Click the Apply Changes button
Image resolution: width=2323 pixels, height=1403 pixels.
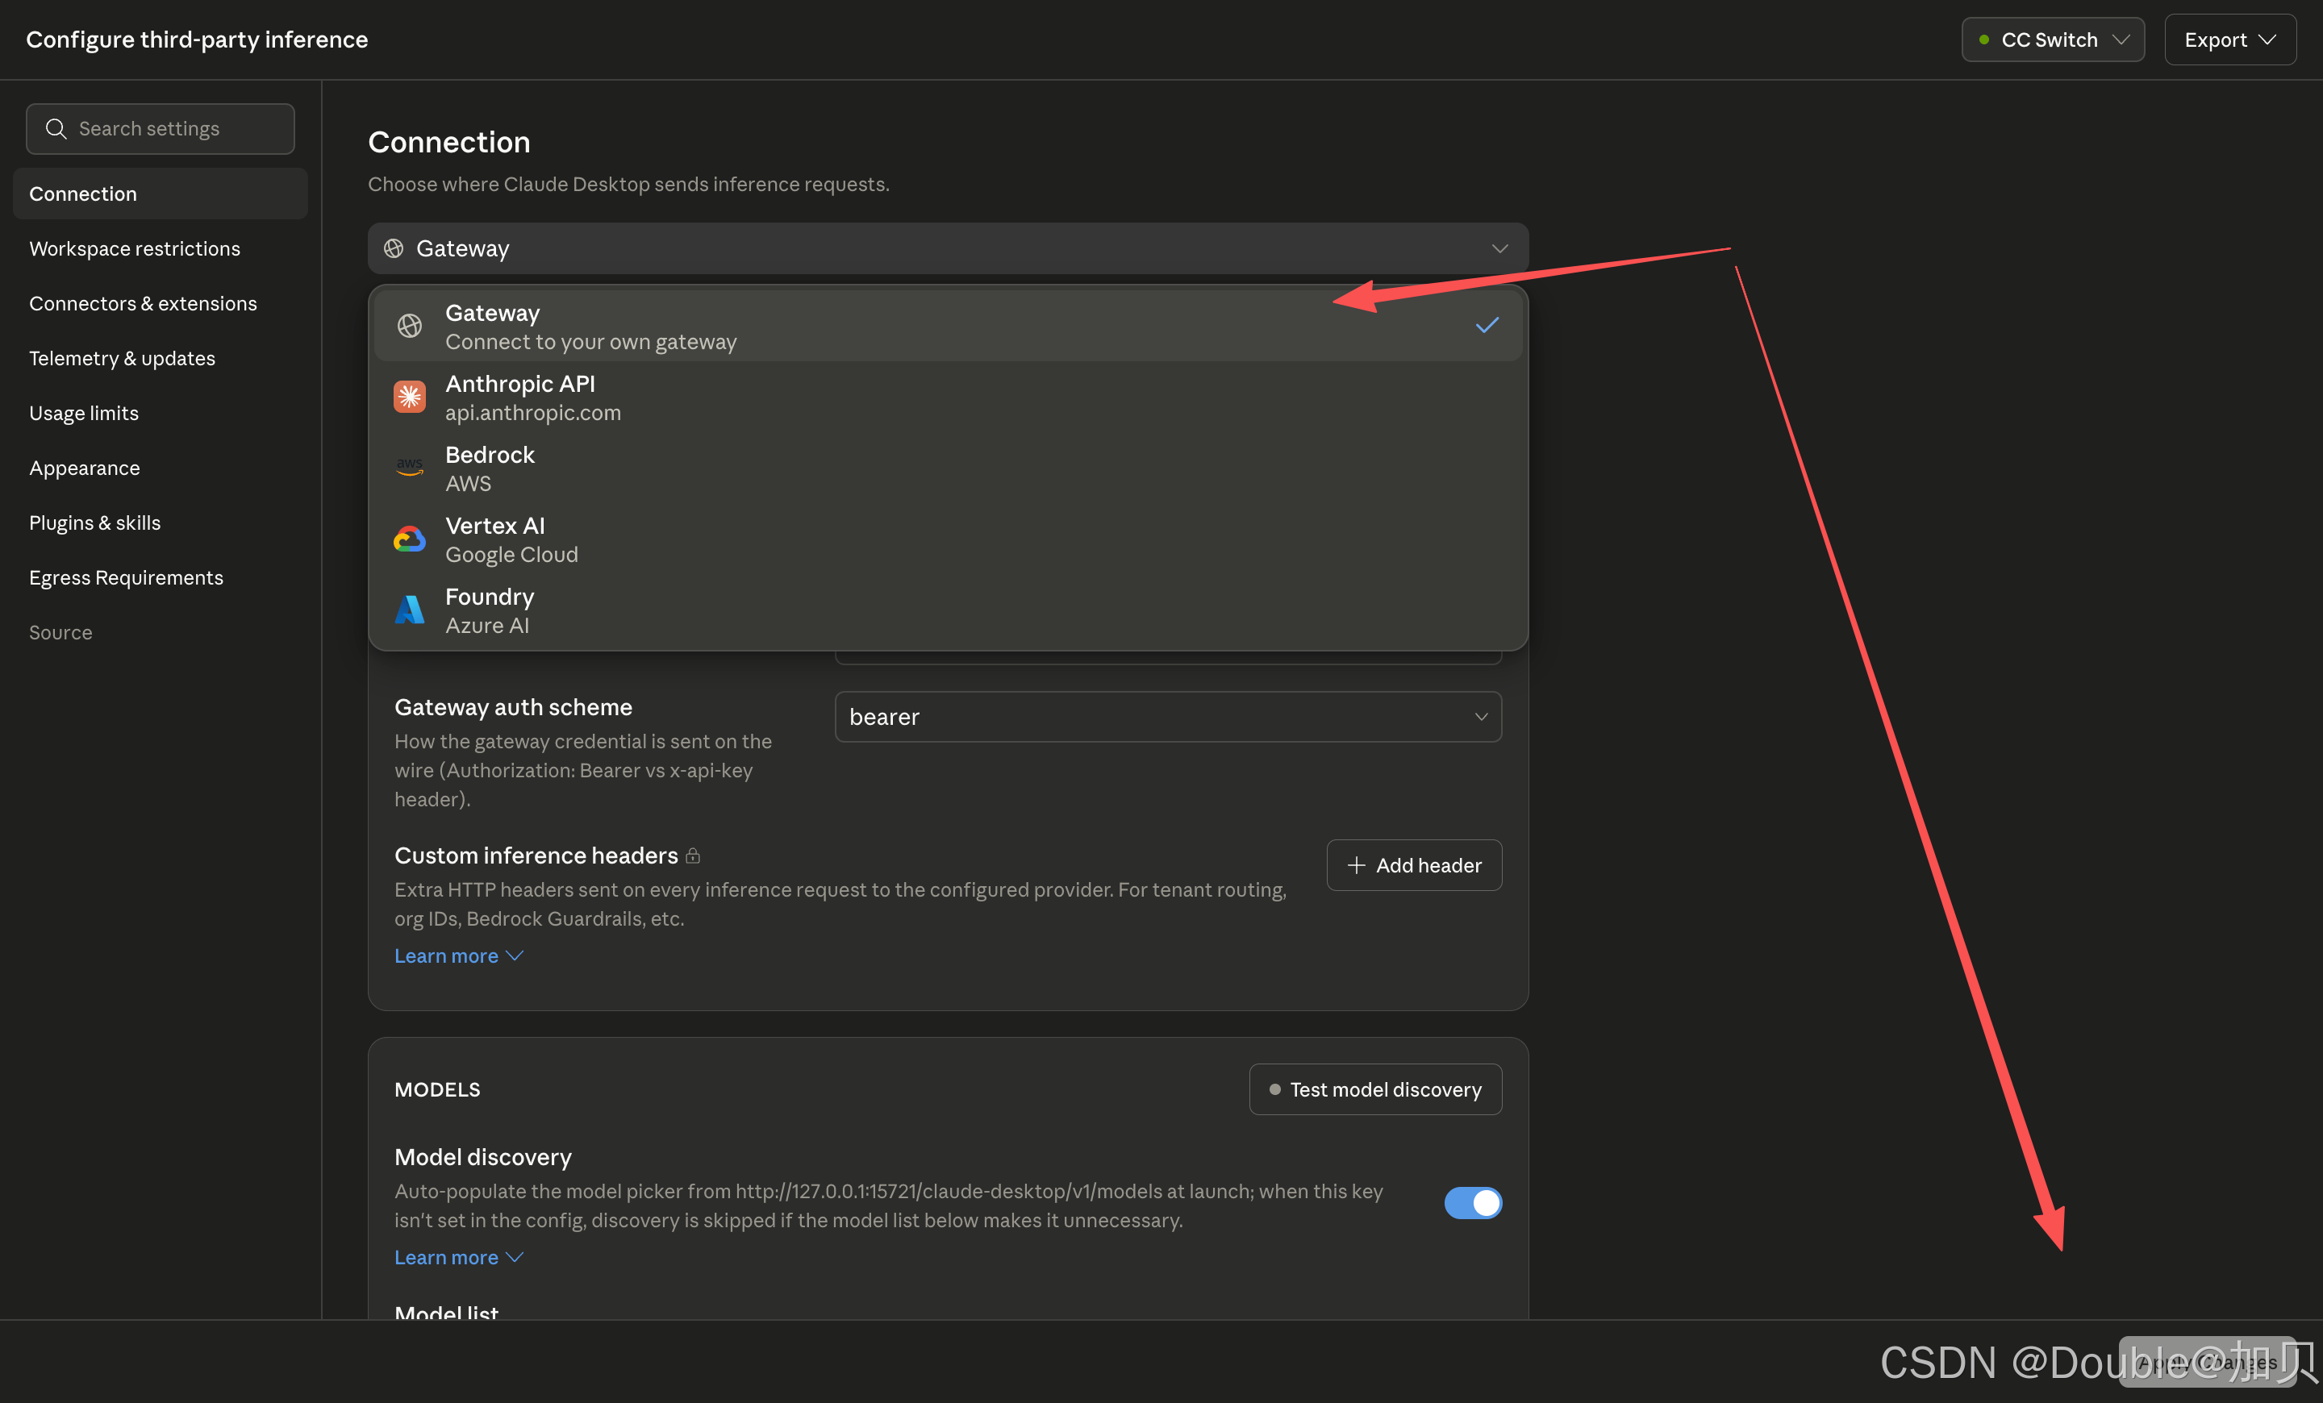[x=2207, y=1363]
